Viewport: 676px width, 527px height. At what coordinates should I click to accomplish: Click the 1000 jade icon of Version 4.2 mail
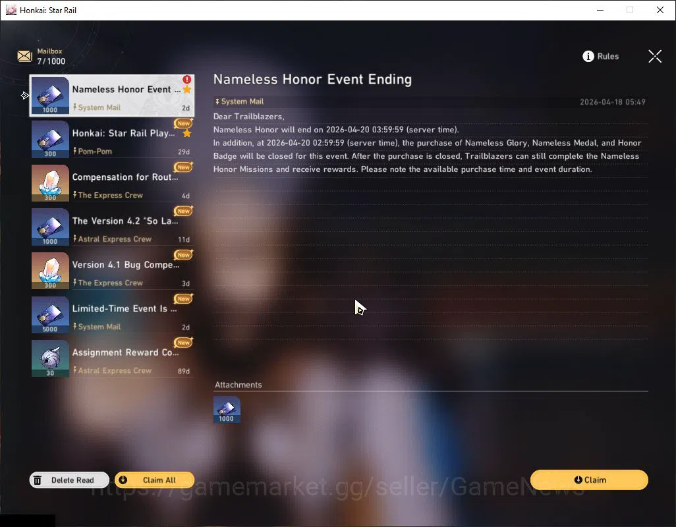[x=50, y=227]
